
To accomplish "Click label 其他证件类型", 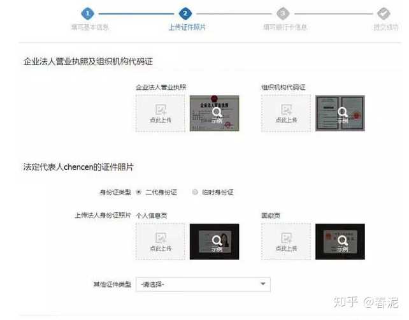I will coord(112,284).
